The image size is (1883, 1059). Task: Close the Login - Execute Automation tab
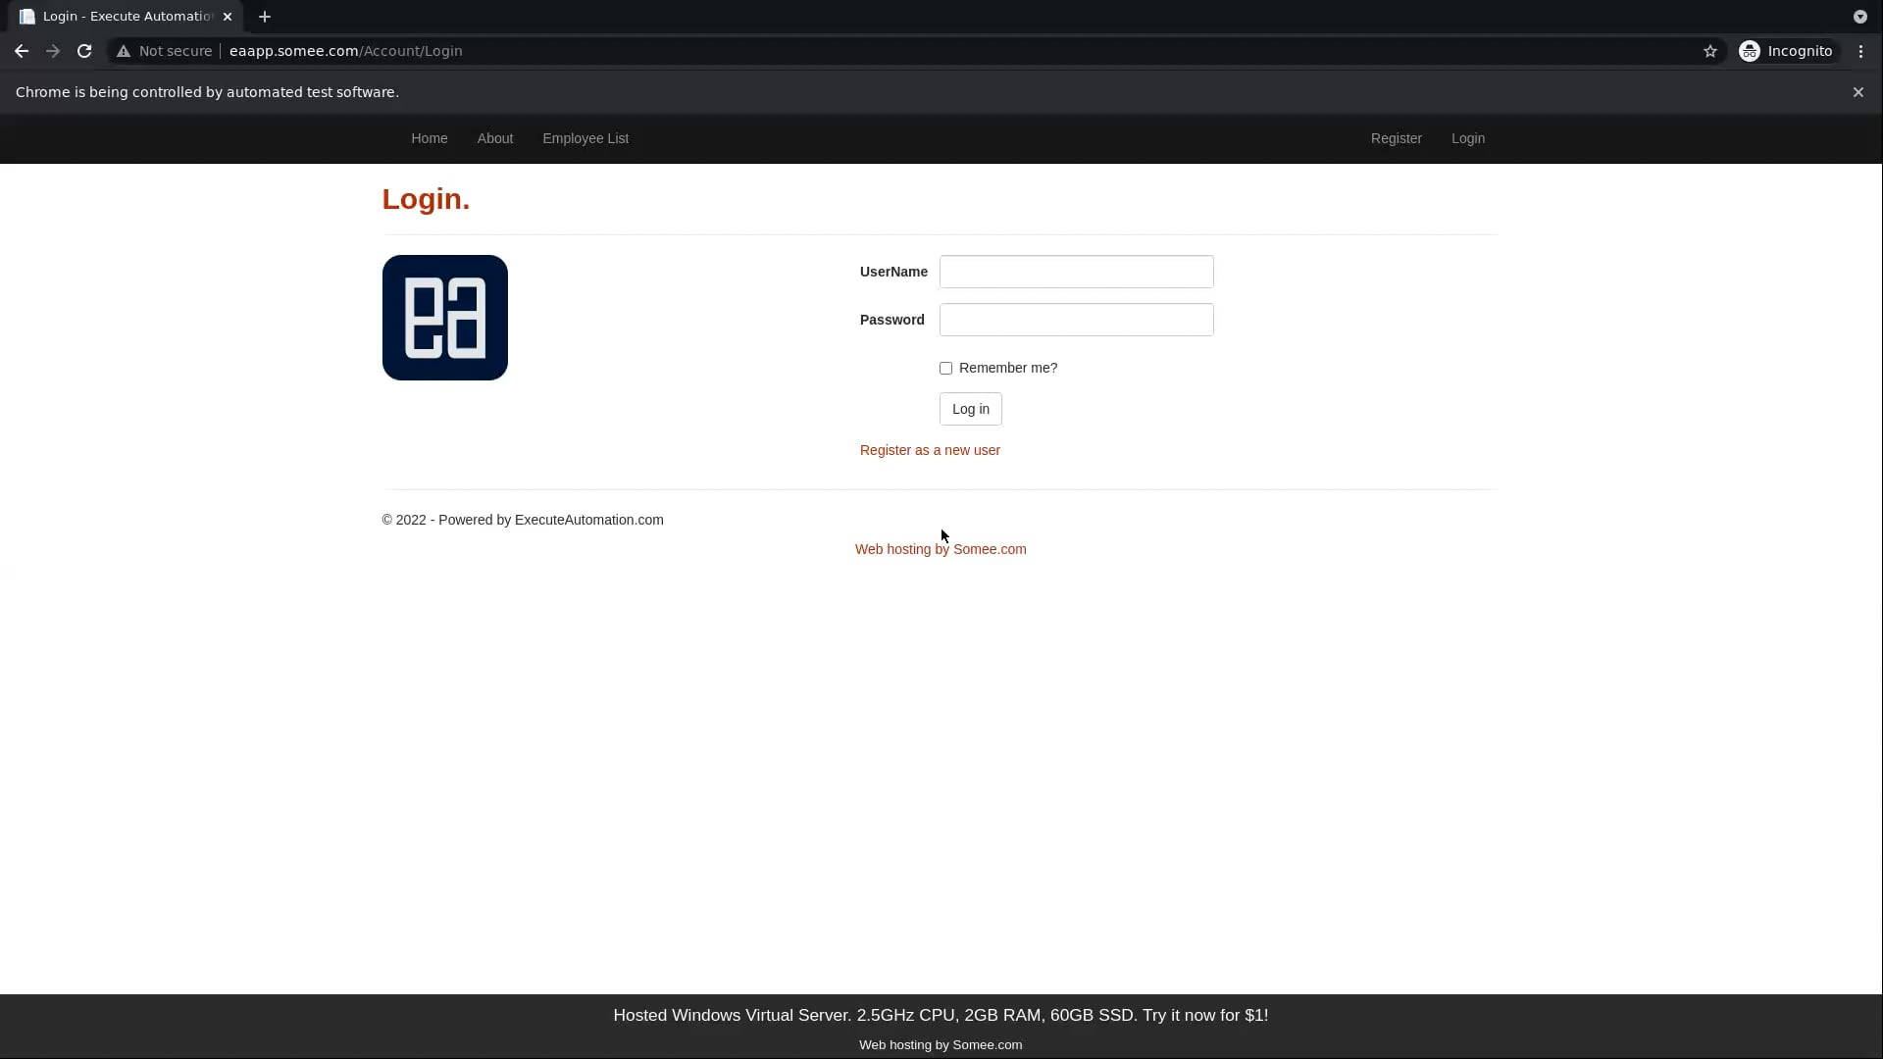[x=228, y=17]
